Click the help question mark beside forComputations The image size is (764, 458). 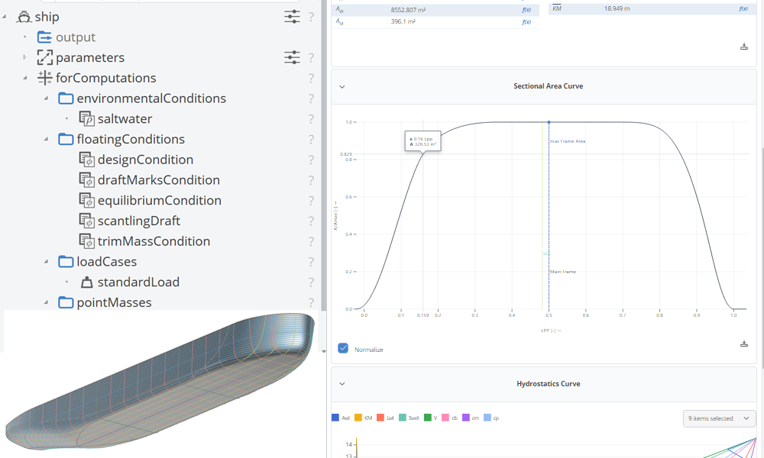coord(311,78)
